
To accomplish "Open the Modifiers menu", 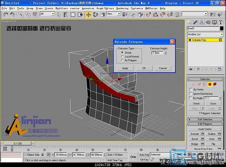I will point(61,8).
